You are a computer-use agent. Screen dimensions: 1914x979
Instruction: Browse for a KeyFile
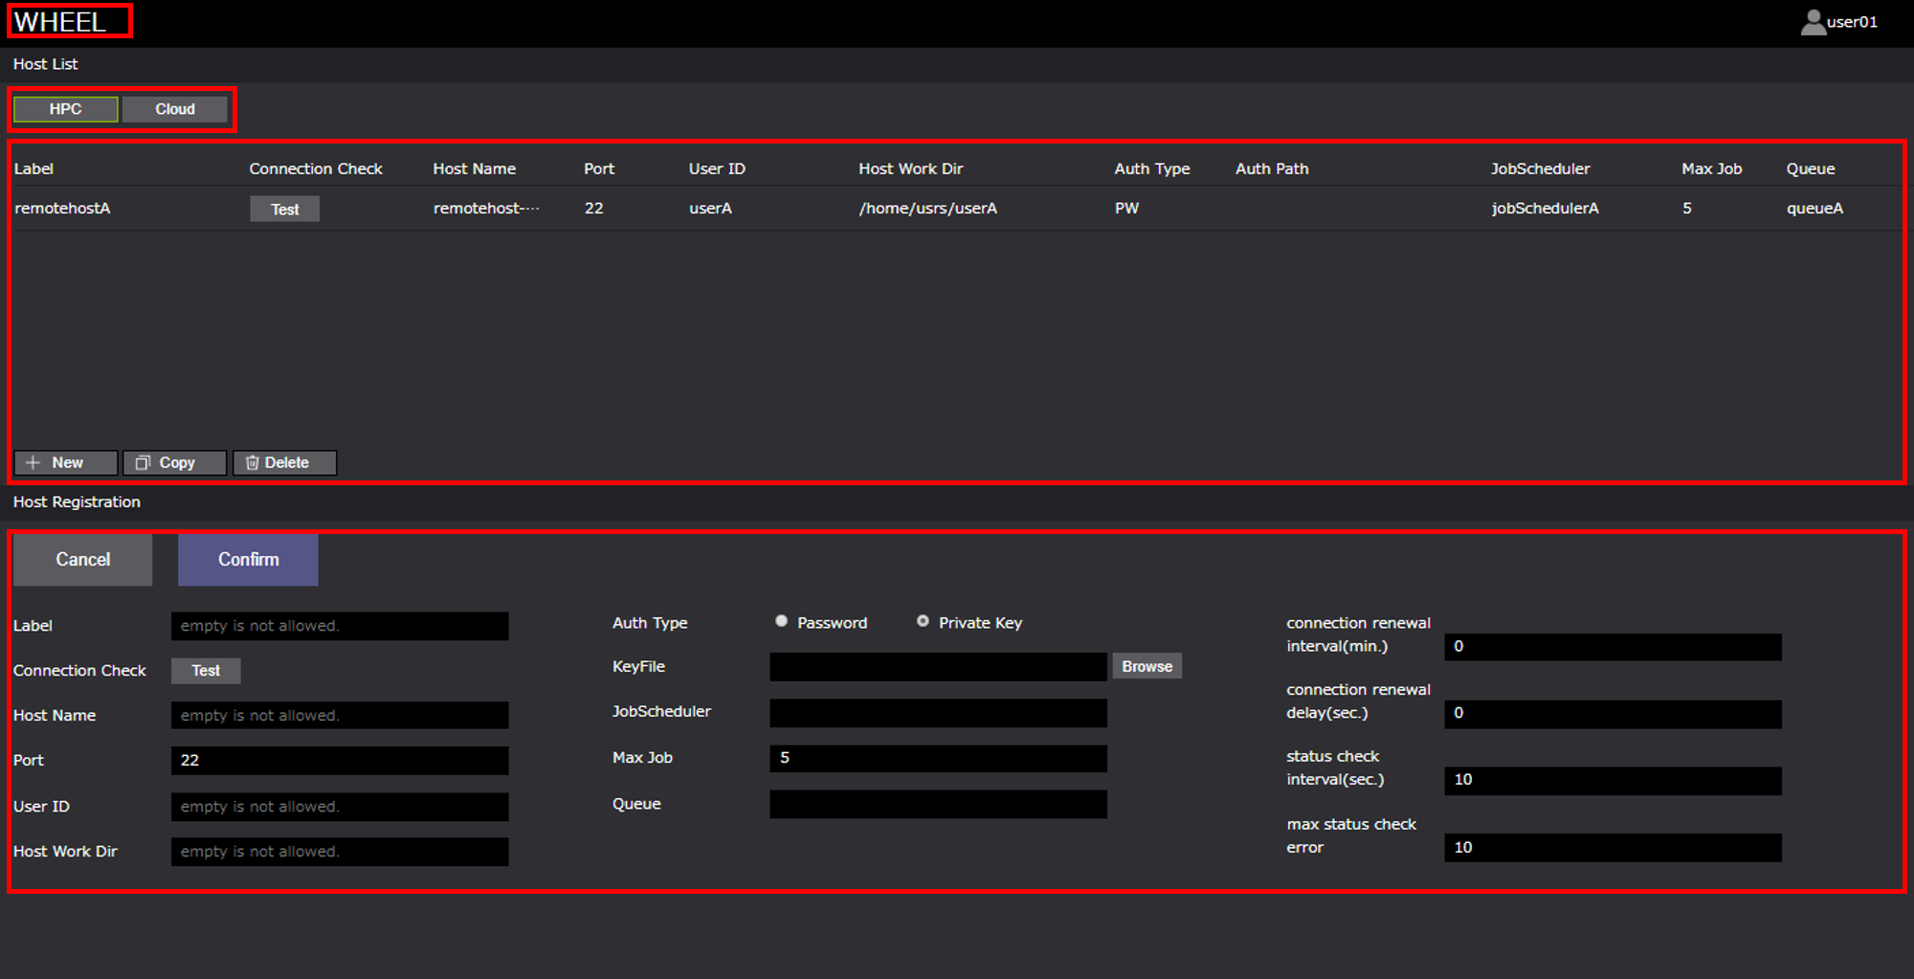tap(1146, 666)
